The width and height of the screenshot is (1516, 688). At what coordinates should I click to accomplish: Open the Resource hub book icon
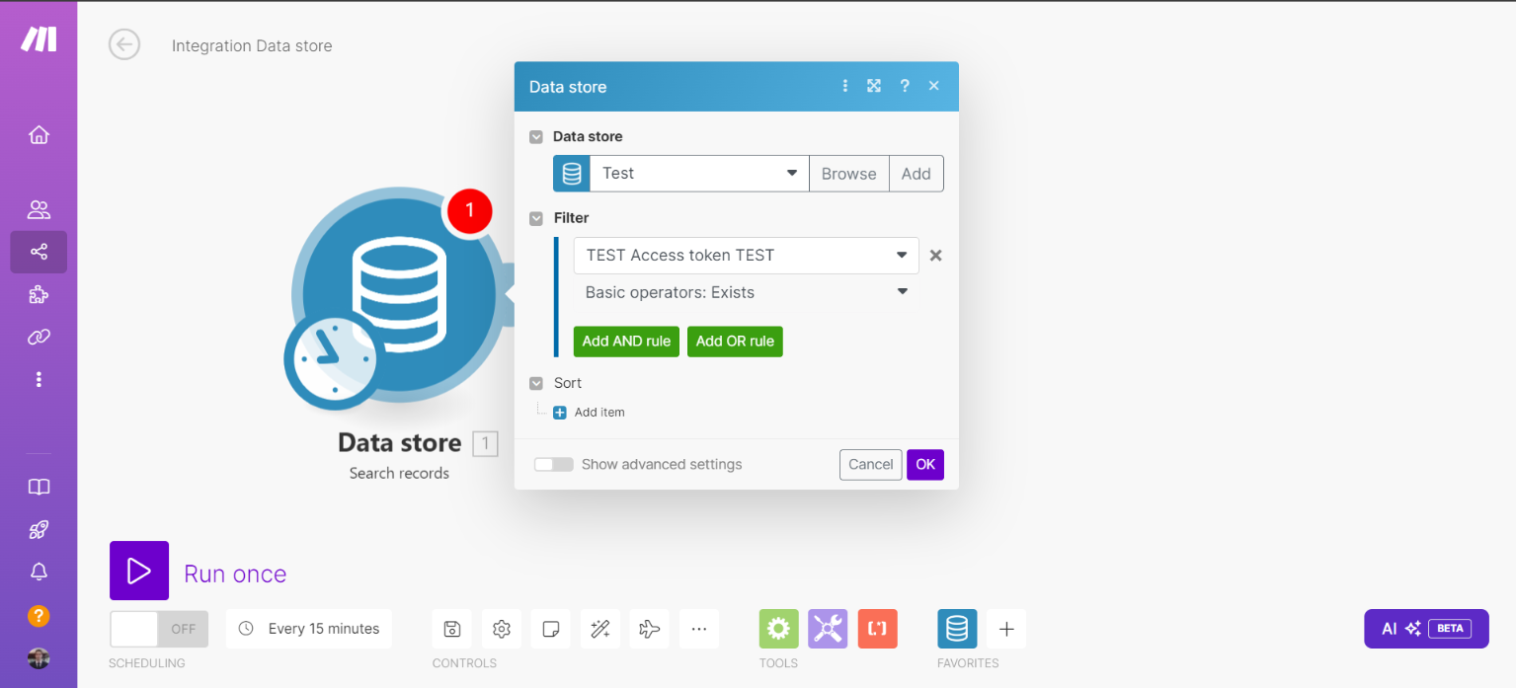point(39,488)
